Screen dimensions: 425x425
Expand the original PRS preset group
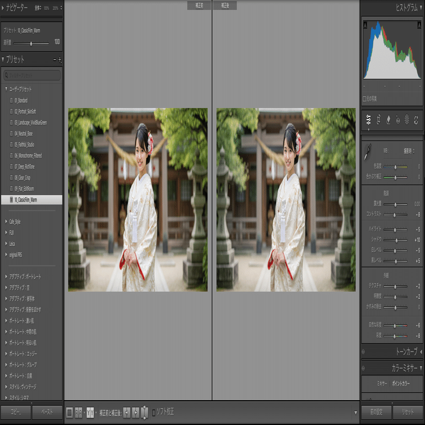6,255
